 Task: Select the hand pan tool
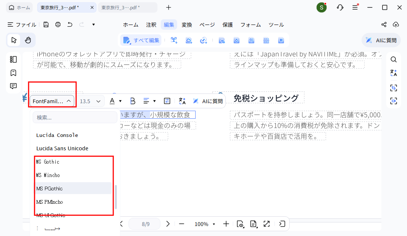(28, 40)
